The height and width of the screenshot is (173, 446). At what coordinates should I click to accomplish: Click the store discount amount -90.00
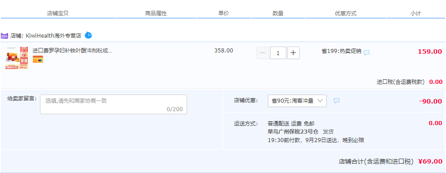point(430,101)
